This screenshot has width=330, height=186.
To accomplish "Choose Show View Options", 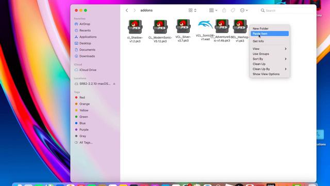I will [x=270, y=74].
